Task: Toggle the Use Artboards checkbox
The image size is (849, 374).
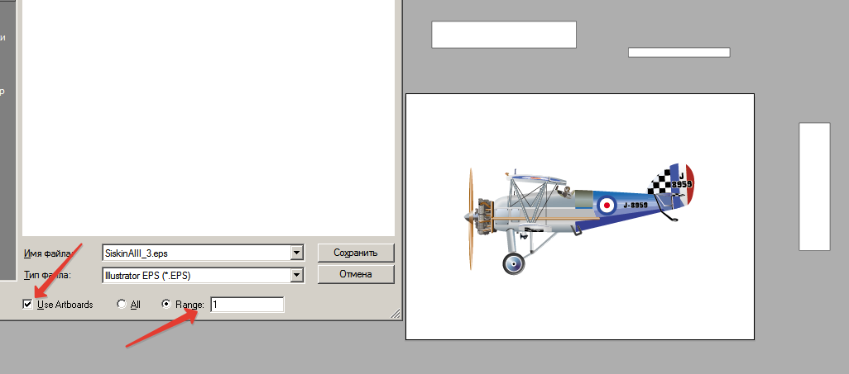Action: 27,305
